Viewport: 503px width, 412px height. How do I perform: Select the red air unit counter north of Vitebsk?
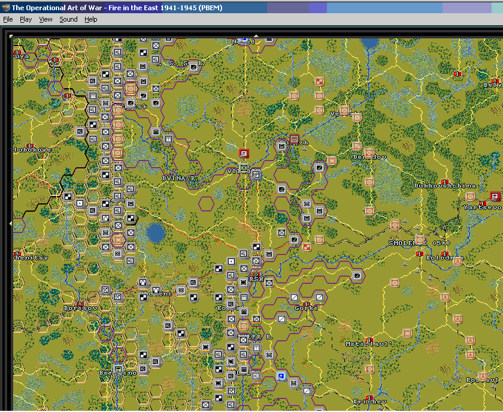[244, 154]
